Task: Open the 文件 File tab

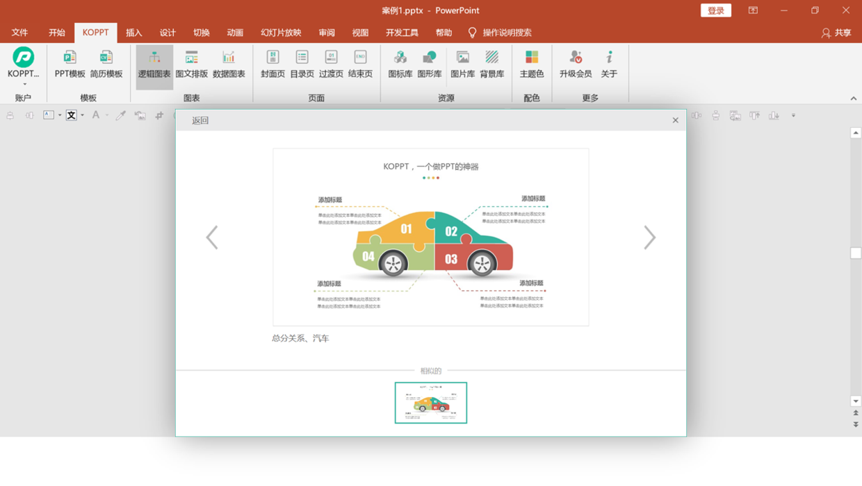Action: coord(19,33)
